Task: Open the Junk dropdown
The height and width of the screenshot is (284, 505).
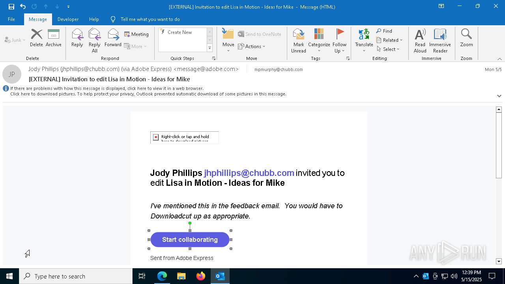Action: tap(15, 40)
